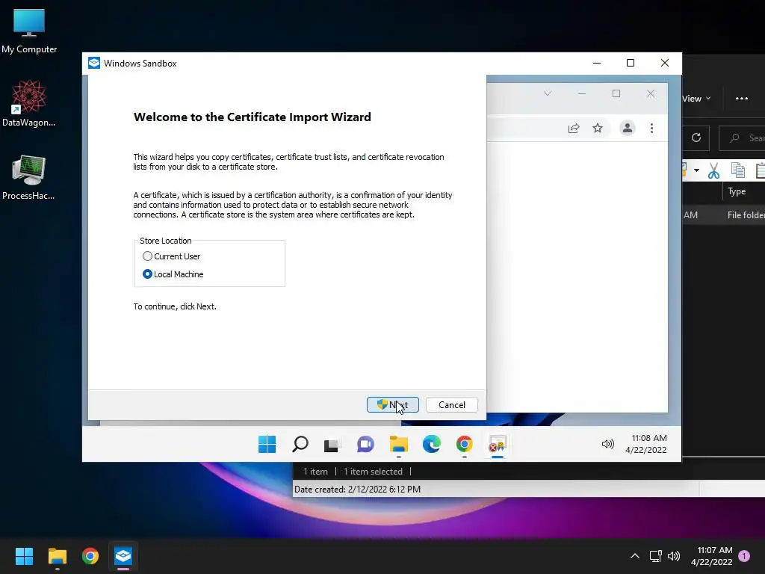Click the File Explorer search box
765x574 pixels.
pos(742,138)
